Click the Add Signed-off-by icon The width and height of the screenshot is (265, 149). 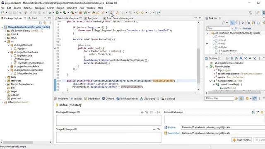pyautogui.click(x=258, y=112)
